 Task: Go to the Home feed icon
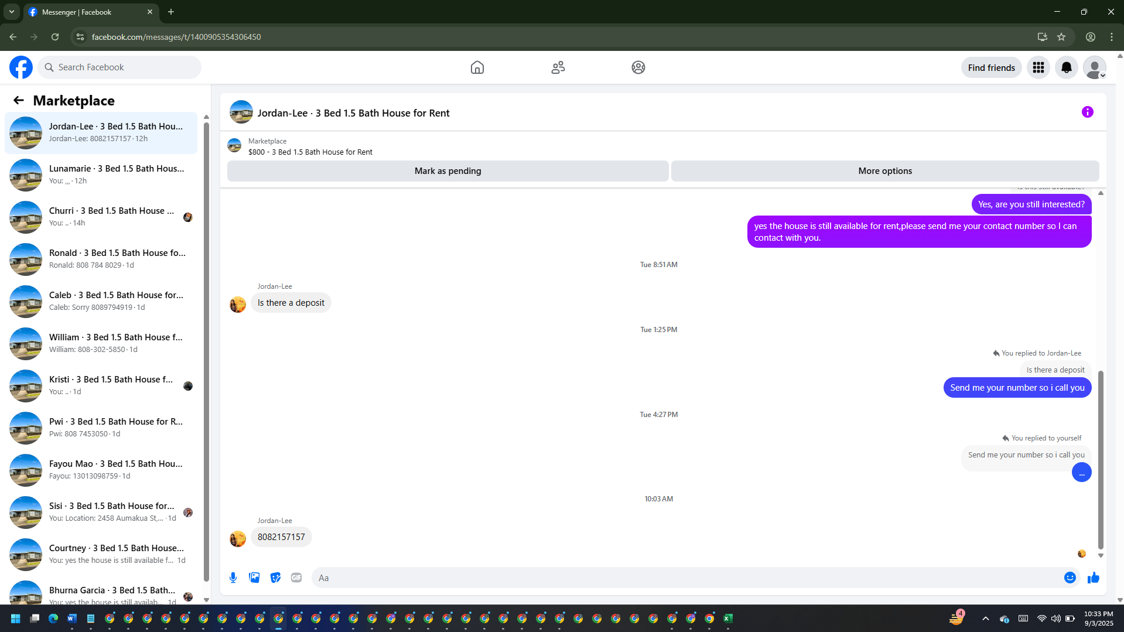coord(477,67)
